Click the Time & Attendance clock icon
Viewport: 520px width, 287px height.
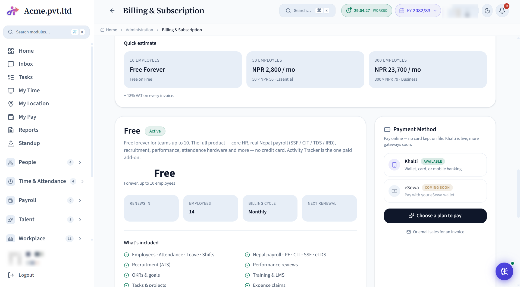[11, 181]
